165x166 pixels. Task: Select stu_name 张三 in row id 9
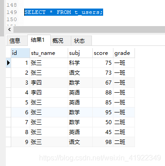click(49, 142)
